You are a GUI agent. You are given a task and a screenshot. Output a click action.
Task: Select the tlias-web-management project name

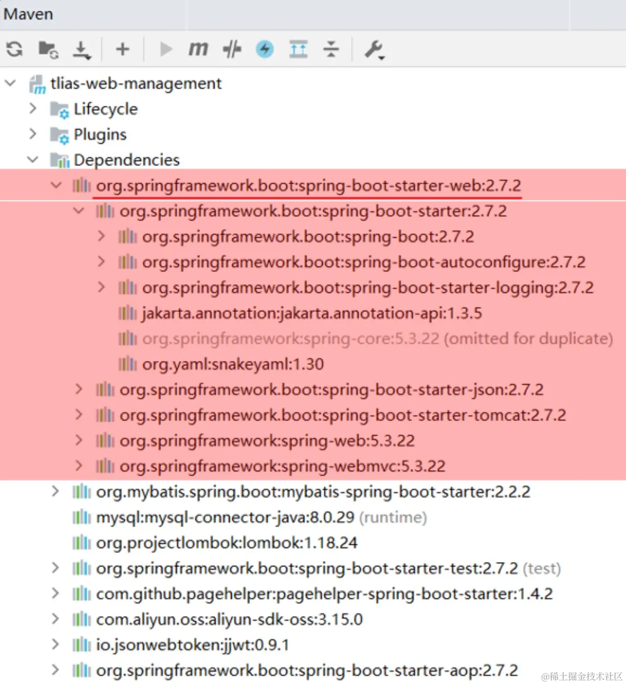(136, 84)
